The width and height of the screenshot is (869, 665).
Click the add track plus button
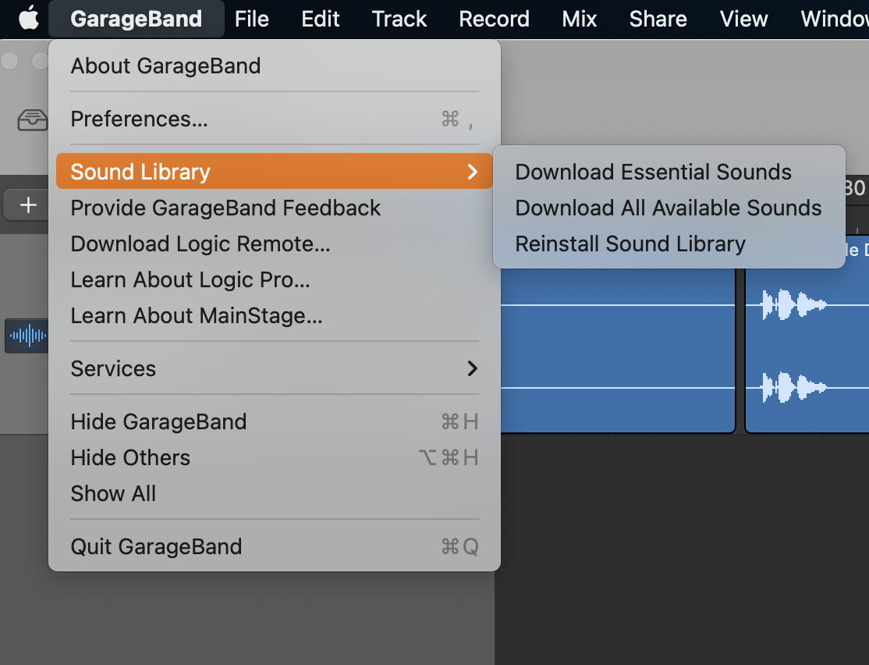(27, 204)
